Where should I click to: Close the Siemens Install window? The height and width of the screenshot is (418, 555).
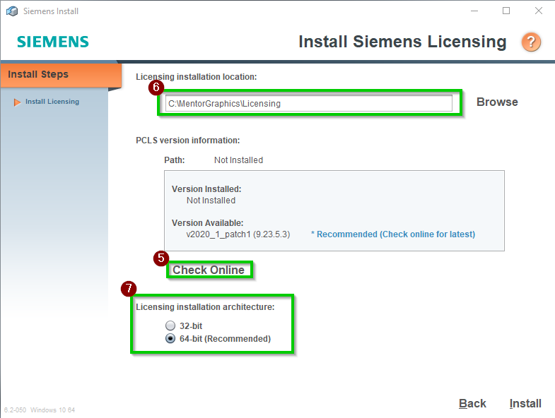[538, 11]
